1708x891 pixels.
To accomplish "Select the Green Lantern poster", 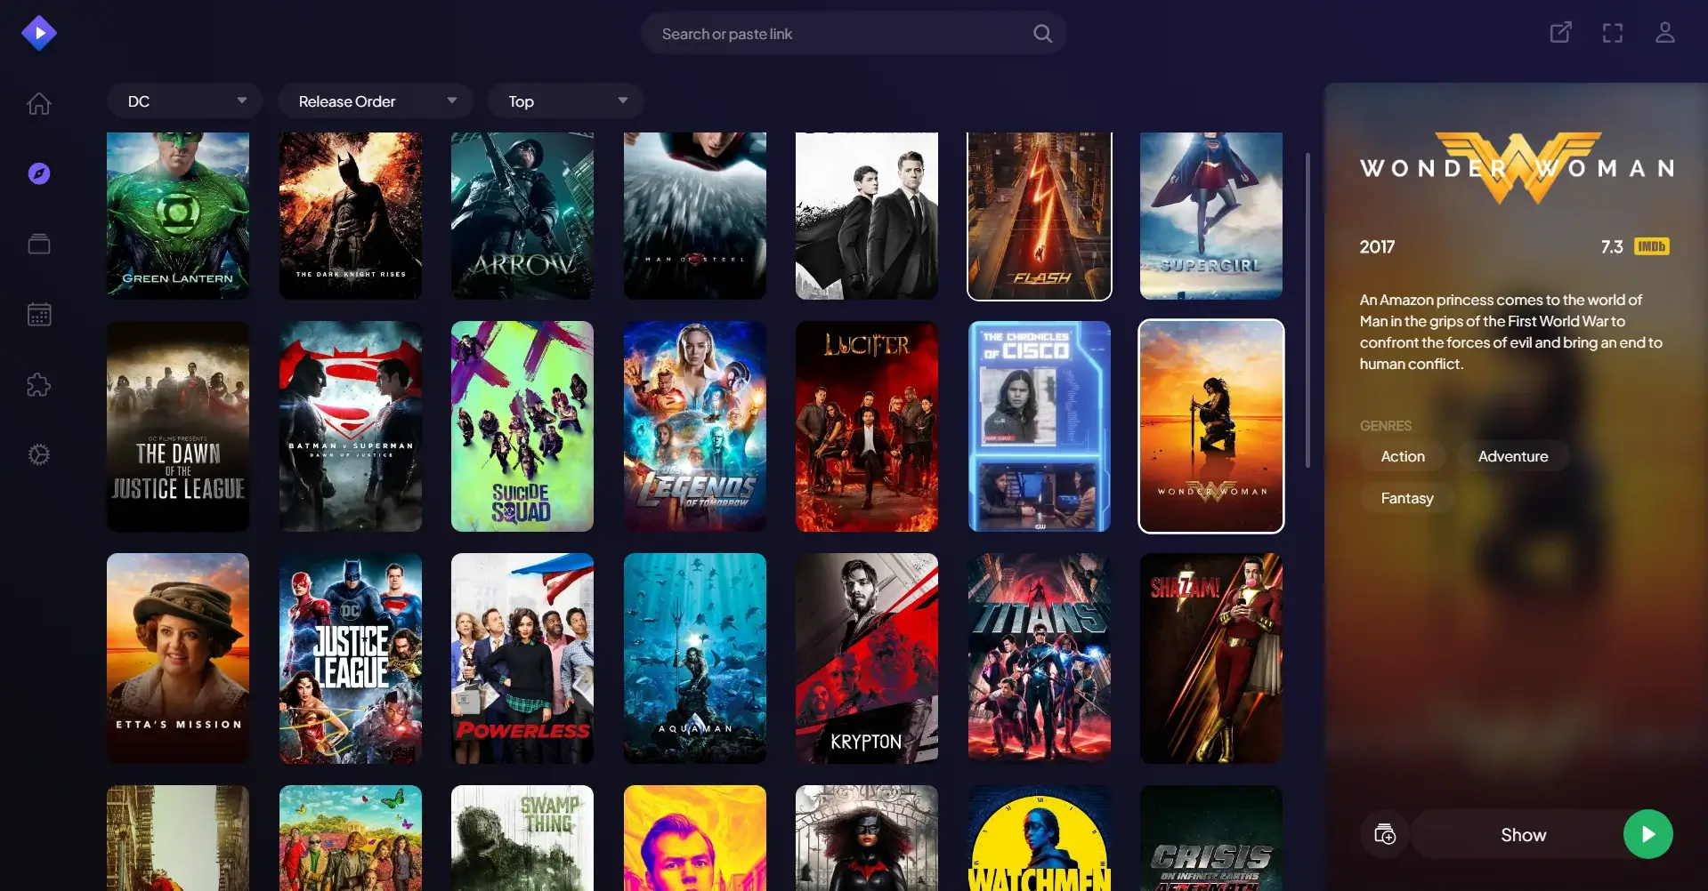I will [178, 216].
